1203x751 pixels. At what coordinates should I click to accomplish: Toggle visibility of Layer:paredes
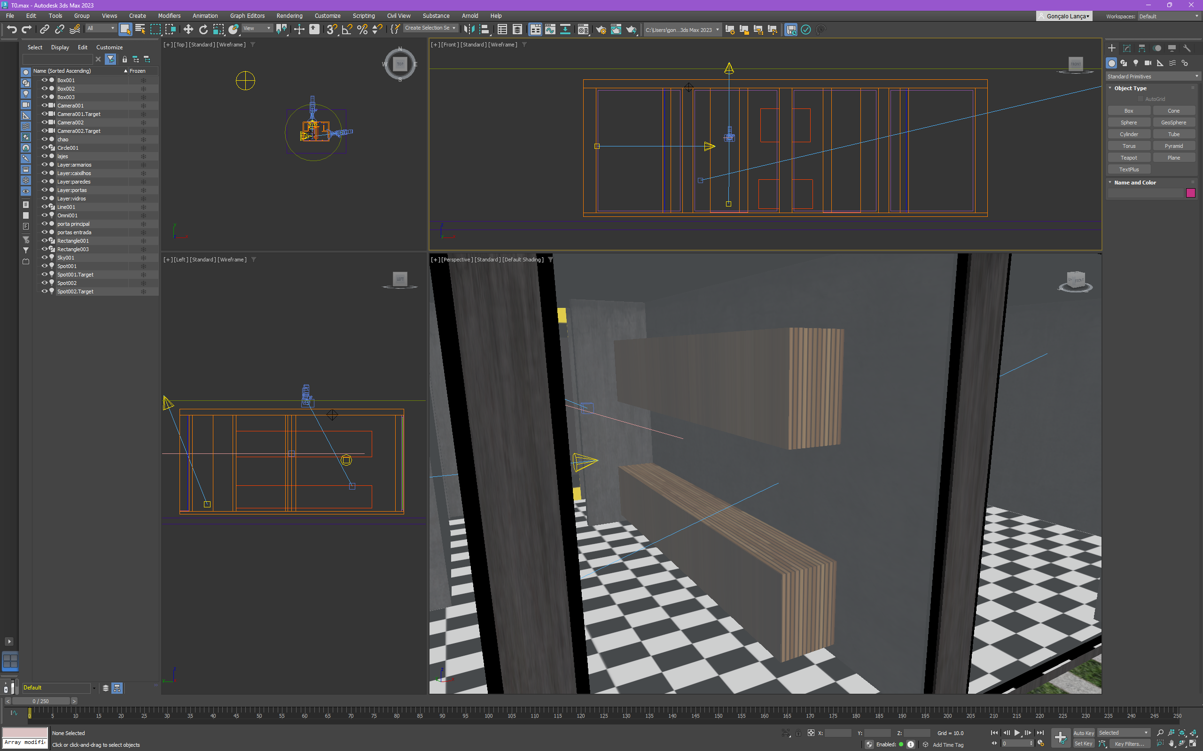click(44, 181)
